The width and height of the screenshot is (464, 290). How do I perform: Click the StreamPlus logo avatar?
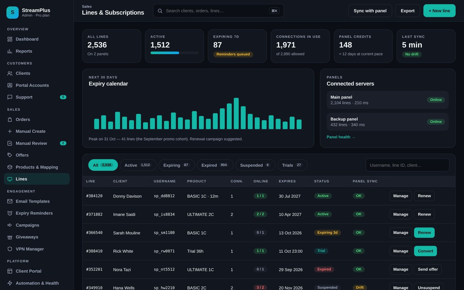pyautogui.click(x=12, y=12)
